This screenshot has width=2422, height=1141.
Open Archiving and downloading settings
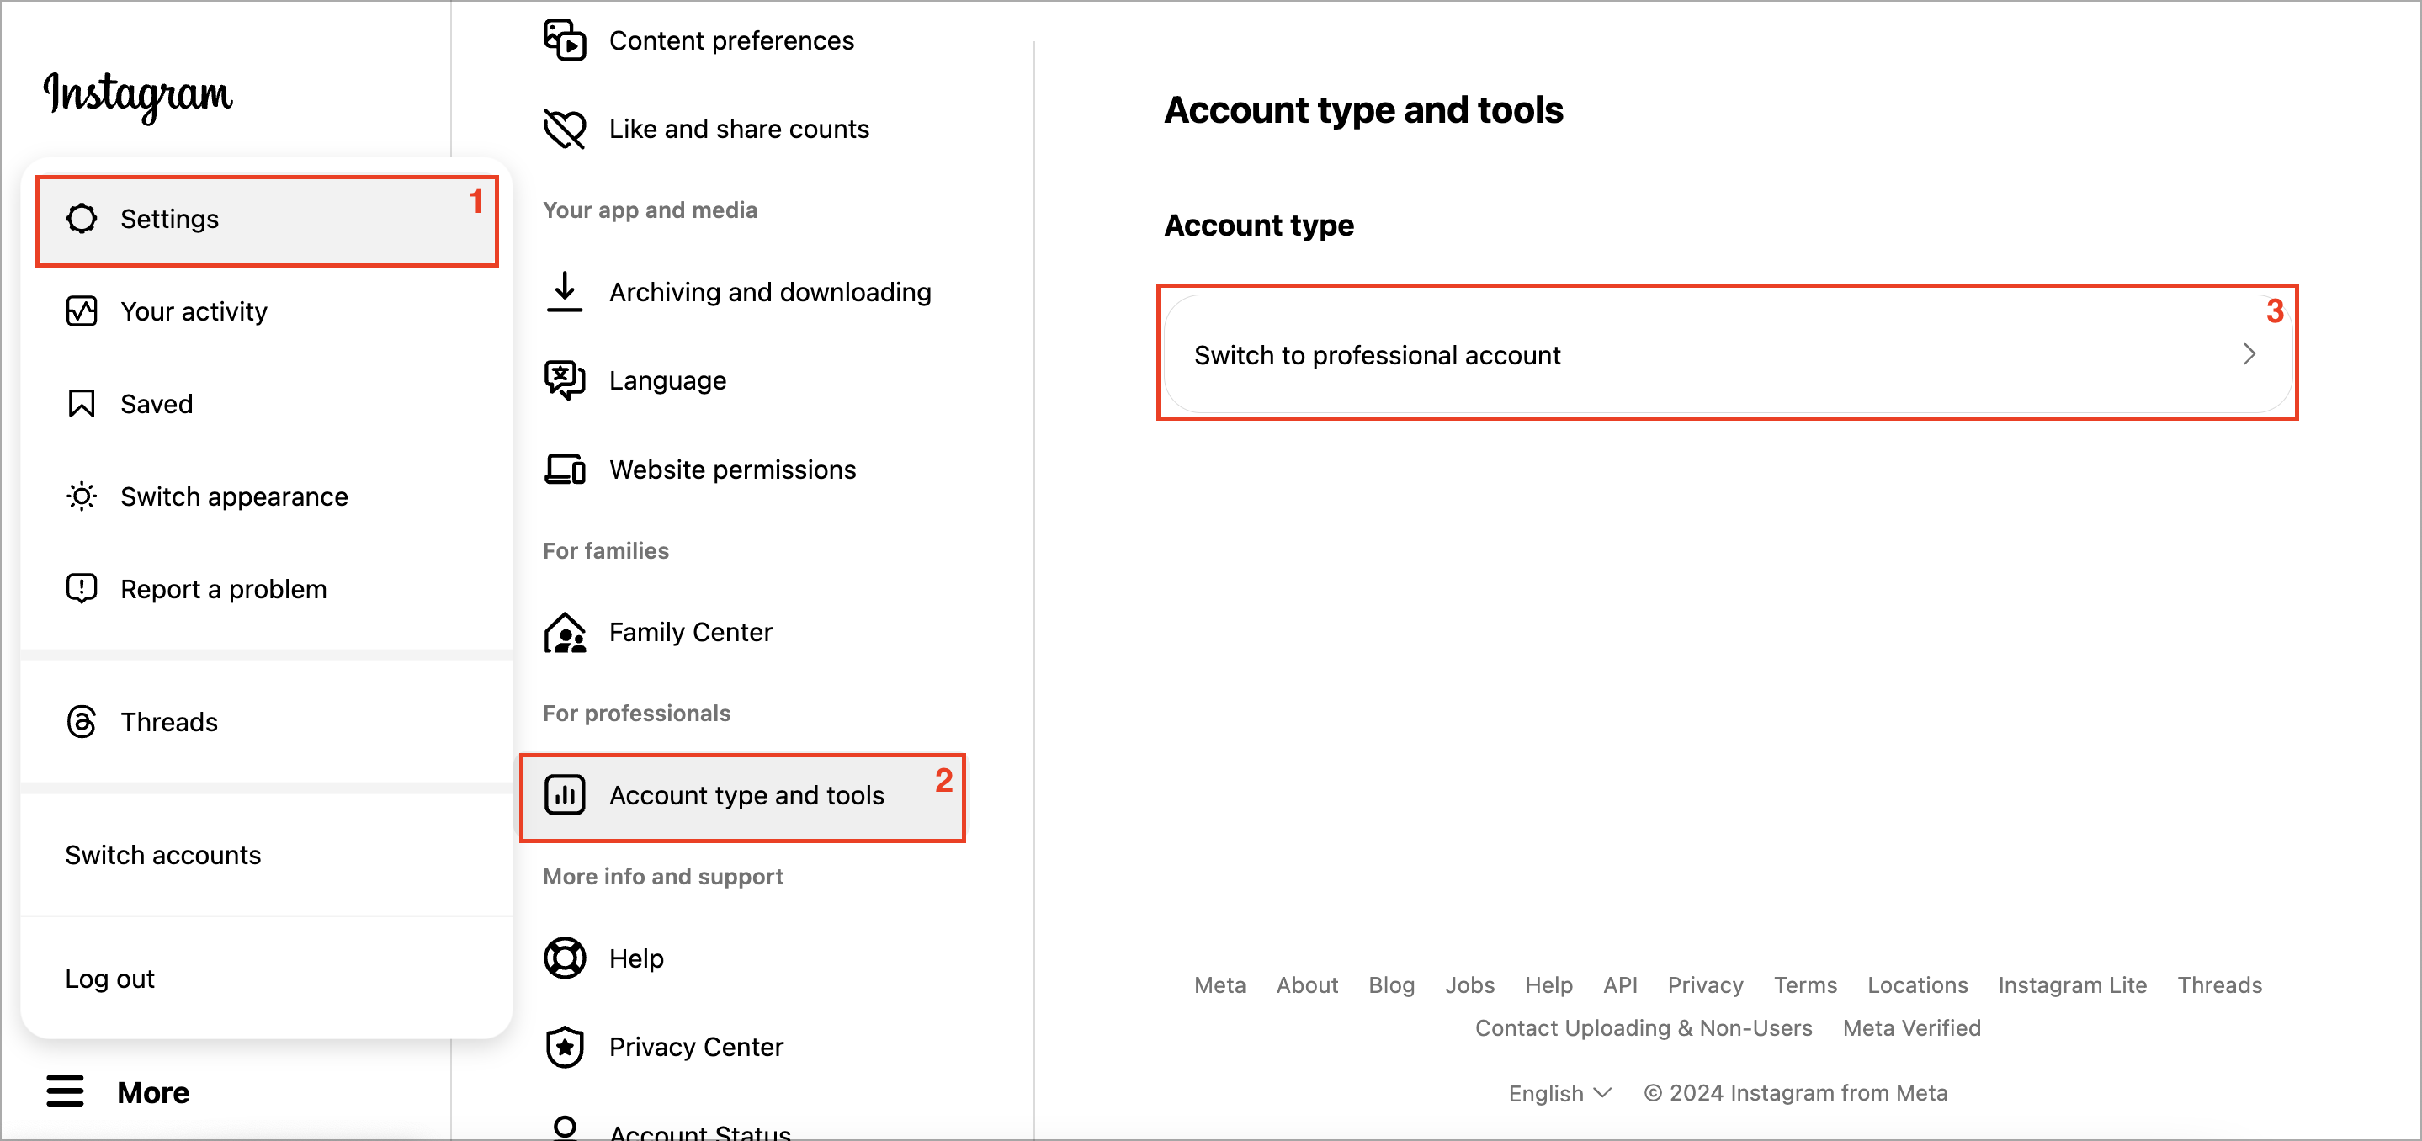click(x=743, y=292)
